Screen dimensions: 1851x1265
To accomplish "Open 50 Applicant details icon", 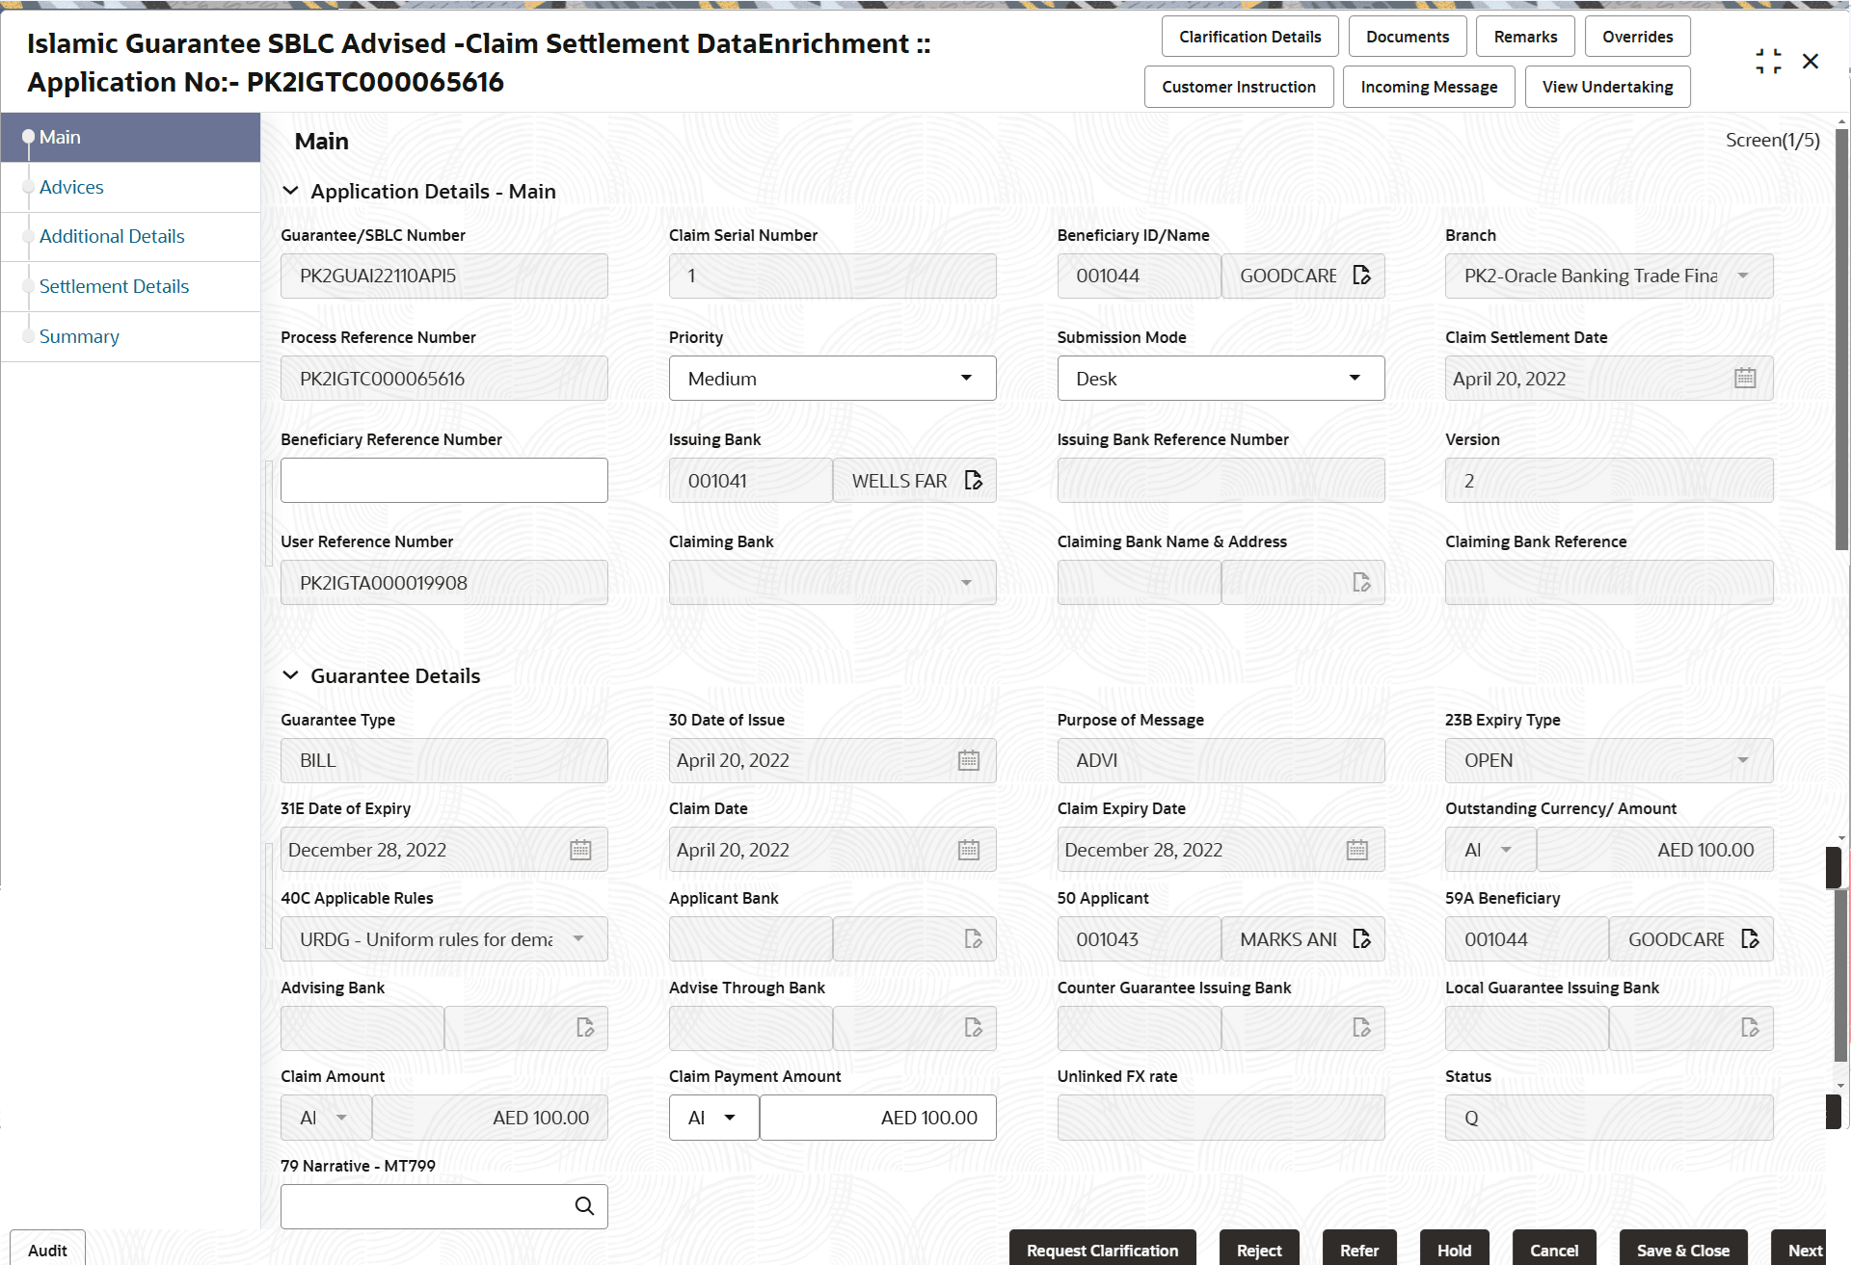I will [1361, 939].
